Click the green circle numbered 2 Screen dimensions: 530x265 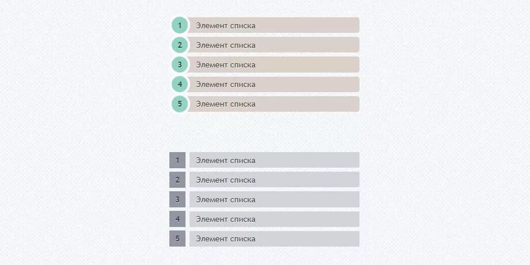pos(180,45)
